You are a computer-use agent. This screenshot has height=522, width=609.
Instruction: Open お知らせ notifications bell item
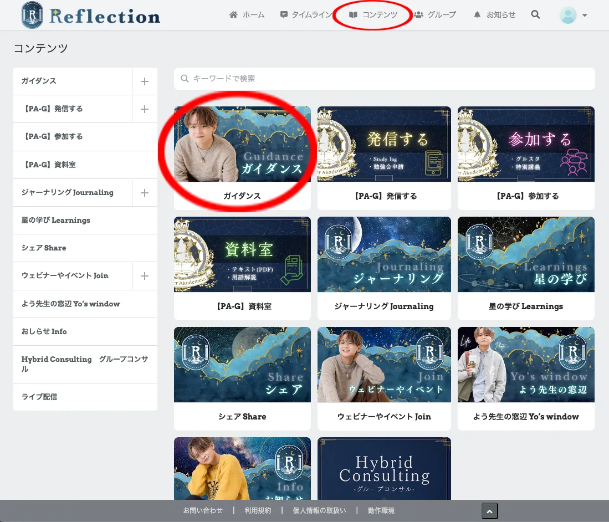(x=494, y=15)
